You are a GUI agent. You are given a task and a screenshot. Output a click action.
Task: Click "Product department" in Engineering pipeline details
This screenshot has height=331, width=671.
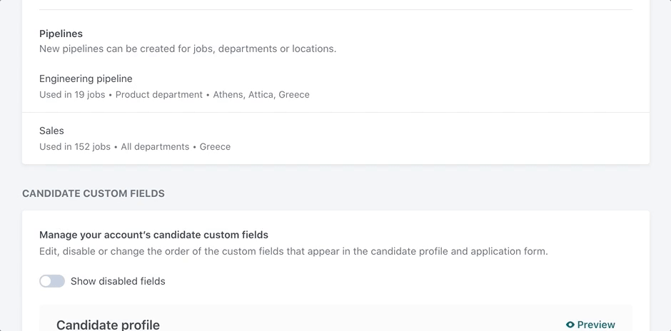click(x=158, y=94)
